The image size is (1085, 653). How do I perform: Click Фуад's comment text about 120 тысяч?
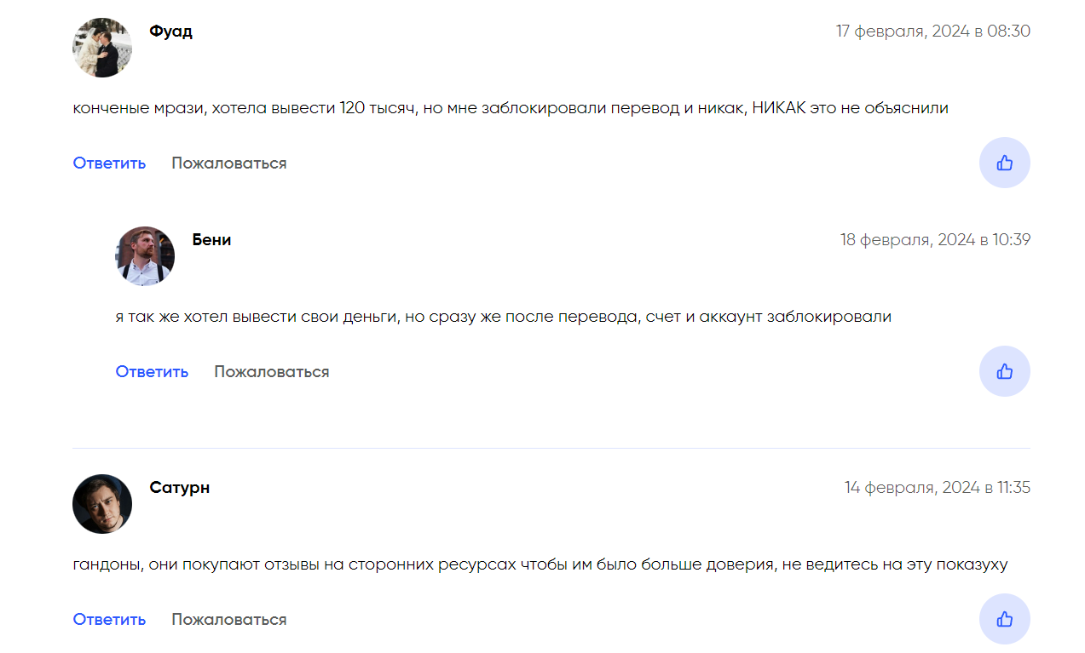(510, 109)
